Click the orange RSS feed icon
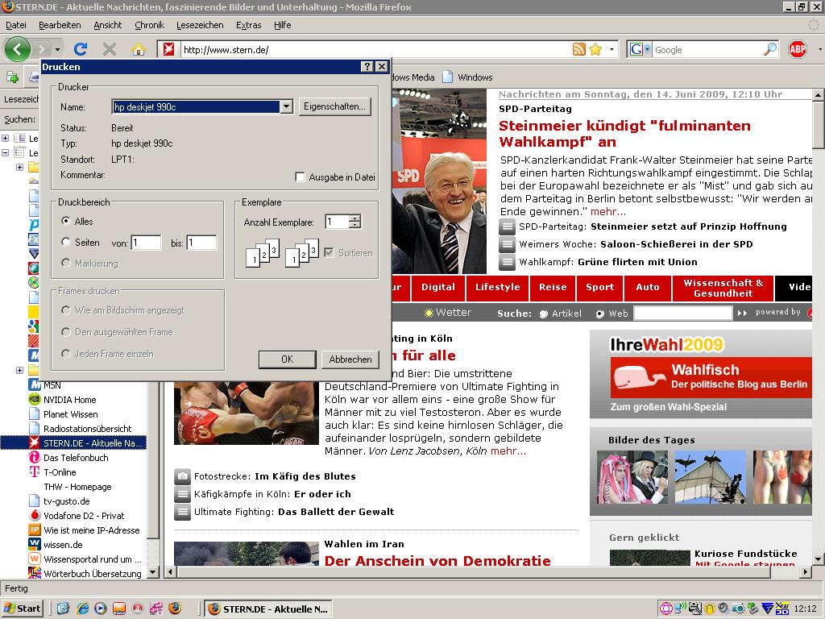 click(x=578, y=49)
